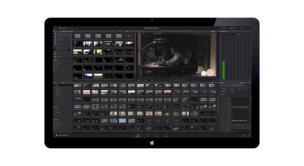Open the Audio panel in top bar
The image size is (304, 166).
pyautogui.click(x=225, y=28)
